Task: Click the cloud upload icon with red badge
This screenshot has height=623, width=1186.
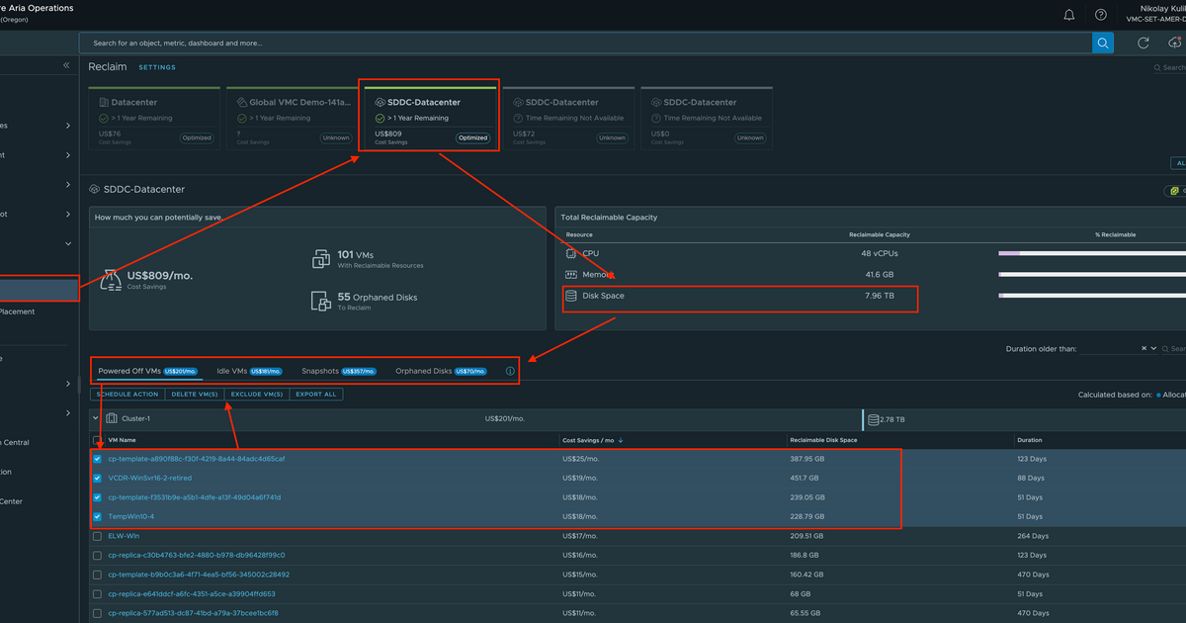Action: coord(1175,43)
